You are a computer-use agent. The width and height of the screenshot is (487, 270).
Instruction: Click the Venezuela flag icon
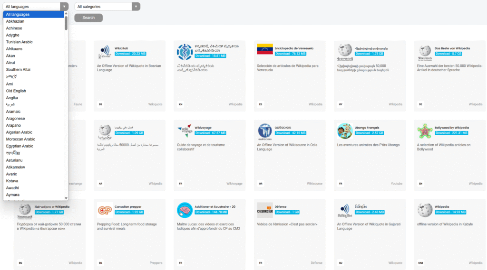265,49
